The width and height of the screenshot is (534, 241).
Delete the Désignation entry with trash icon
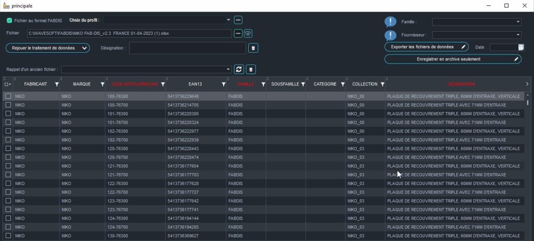[253, 48]
